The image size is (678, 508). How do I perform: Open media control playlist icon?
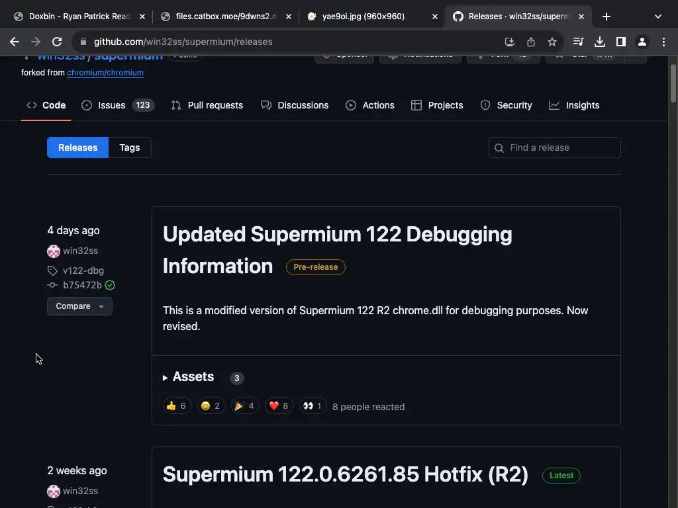coord(578,42)
